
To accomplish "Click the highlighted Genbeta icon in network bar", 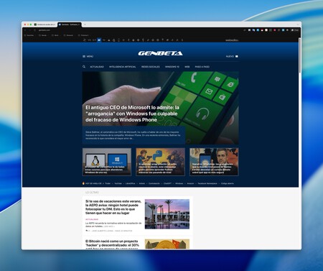I will coord(99,40).
